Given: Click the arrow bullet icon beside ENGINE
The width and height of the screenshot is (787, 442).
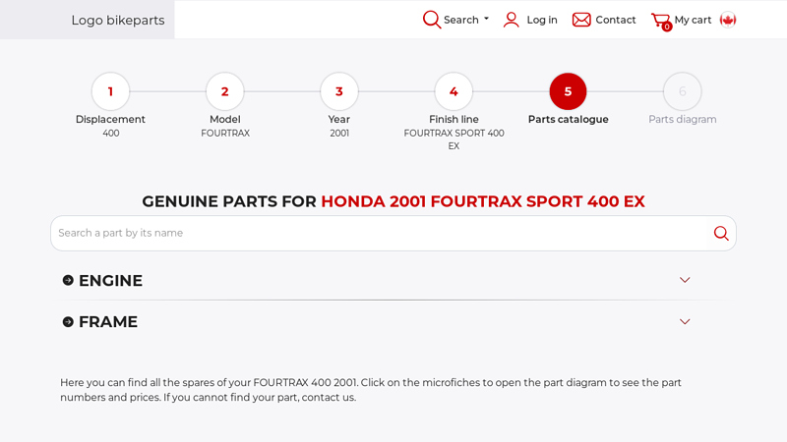Looking at the screenshot, I should point(68,280).
